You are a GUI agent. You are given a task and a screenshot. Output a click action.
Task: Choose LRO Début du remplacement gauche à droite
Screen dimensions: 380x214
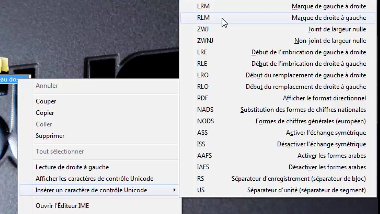278,75
